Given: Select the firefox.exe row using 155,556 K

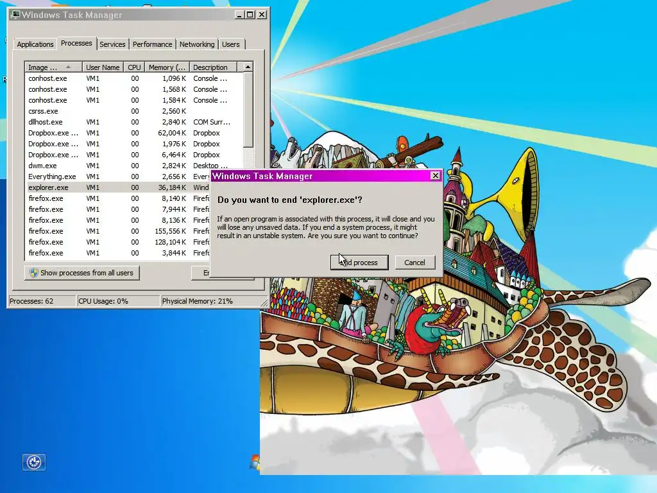Looking at the screenshot, I should (x=118, y=231).
